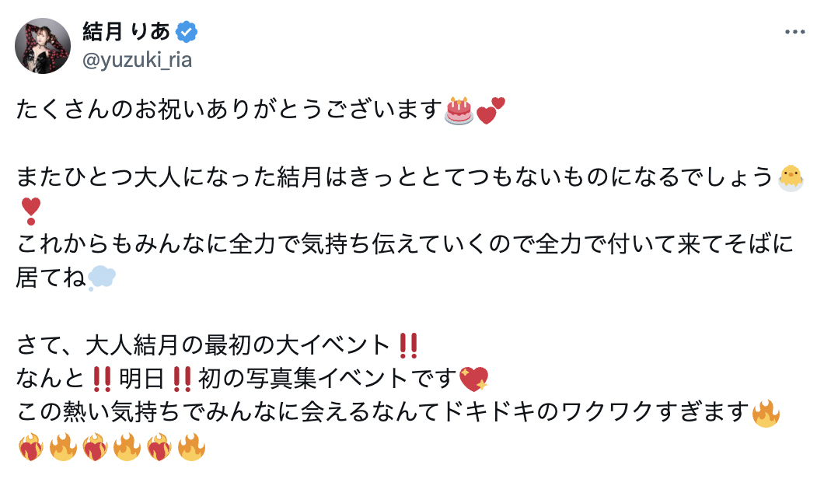This screenshot has height=493, width=824.
Task: Click the fire emoji after ワクワクすぎます
Action: (x=766, y=413)
